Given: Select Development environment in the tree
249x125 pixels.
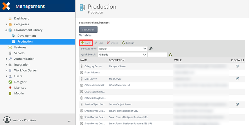Looking at the screenshot, I should [27, 36].
